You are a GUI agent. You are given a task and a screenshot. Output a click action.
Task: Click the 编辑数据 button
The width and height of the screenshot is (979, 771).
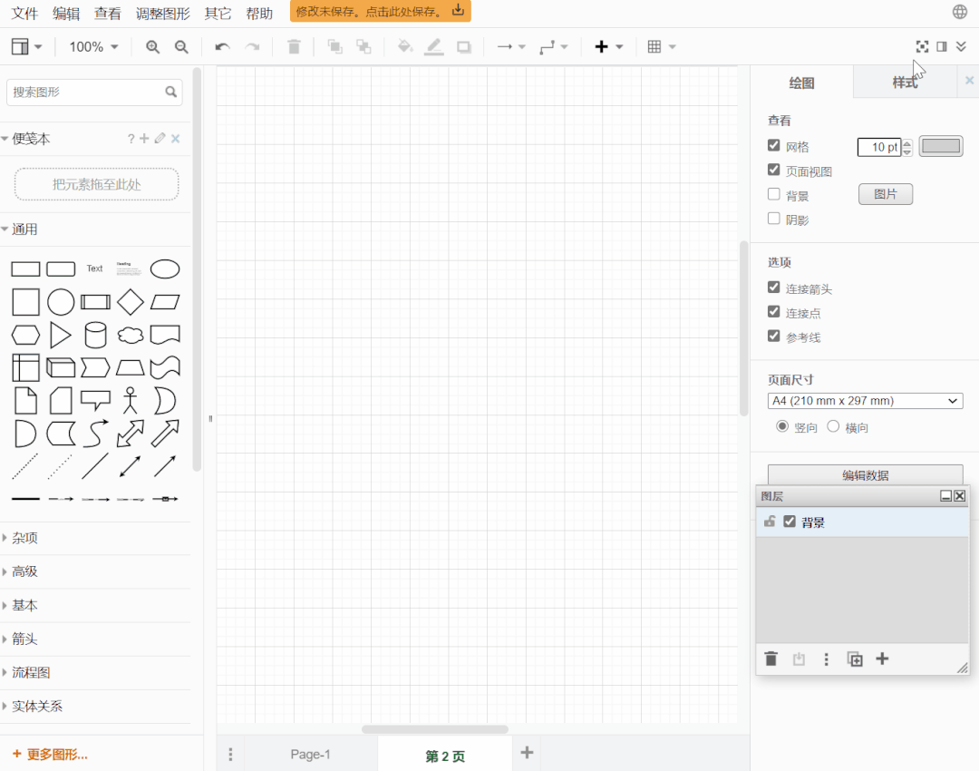(x=865, y=475)
